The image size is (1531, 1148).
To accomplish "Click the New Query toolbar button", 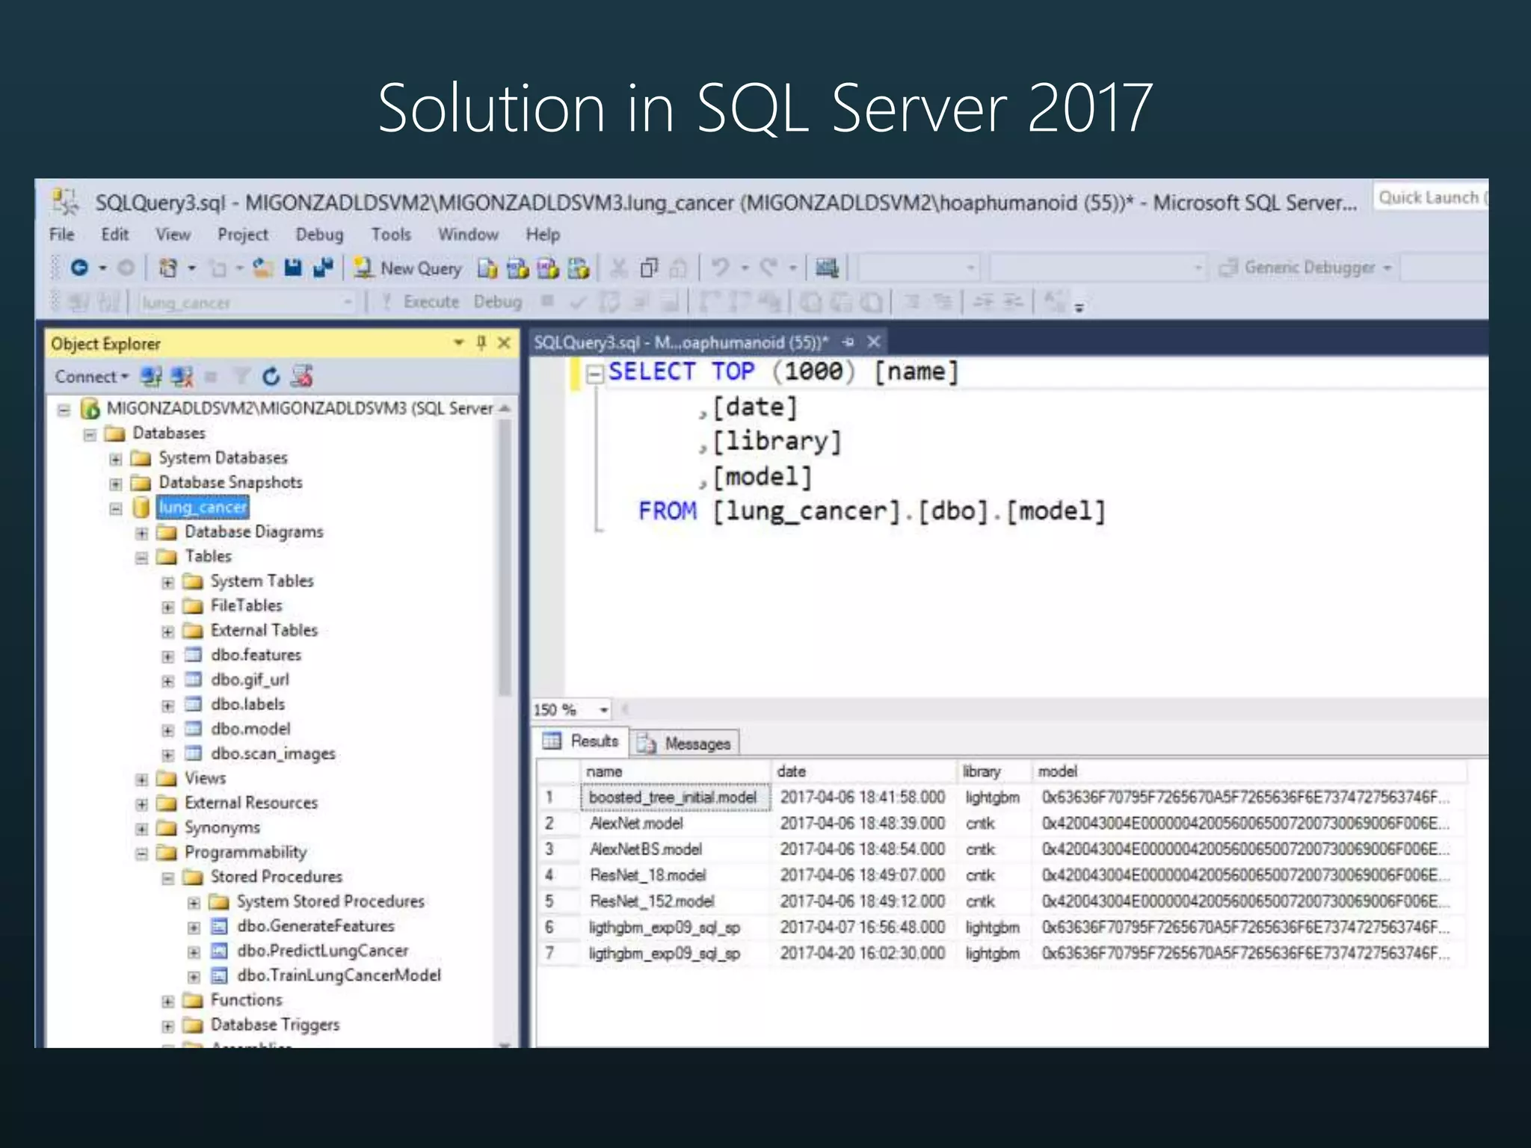I will pos(408,268).
